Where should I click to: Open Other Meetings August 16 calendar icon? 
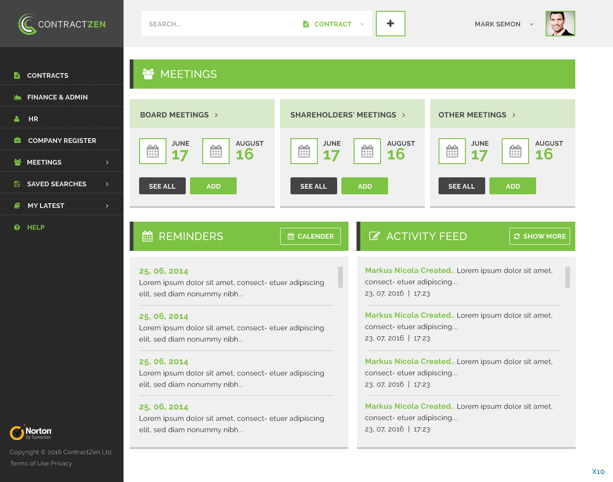515,151
